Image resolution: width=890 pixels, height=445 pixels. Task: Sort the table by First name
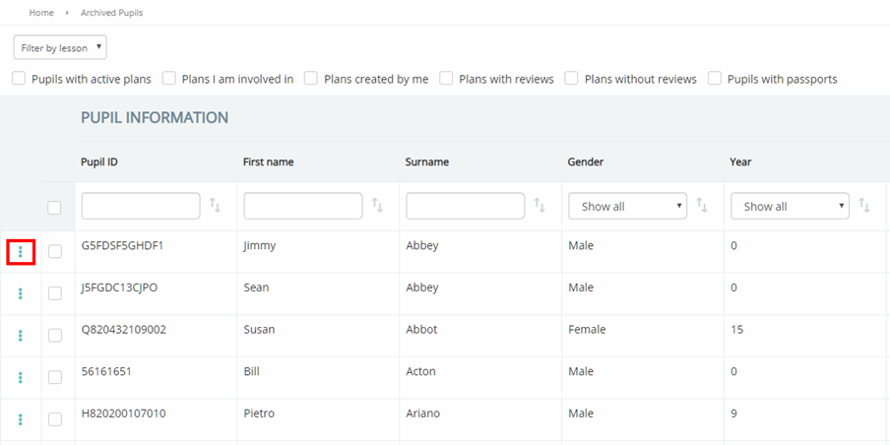tap(377, 206)
